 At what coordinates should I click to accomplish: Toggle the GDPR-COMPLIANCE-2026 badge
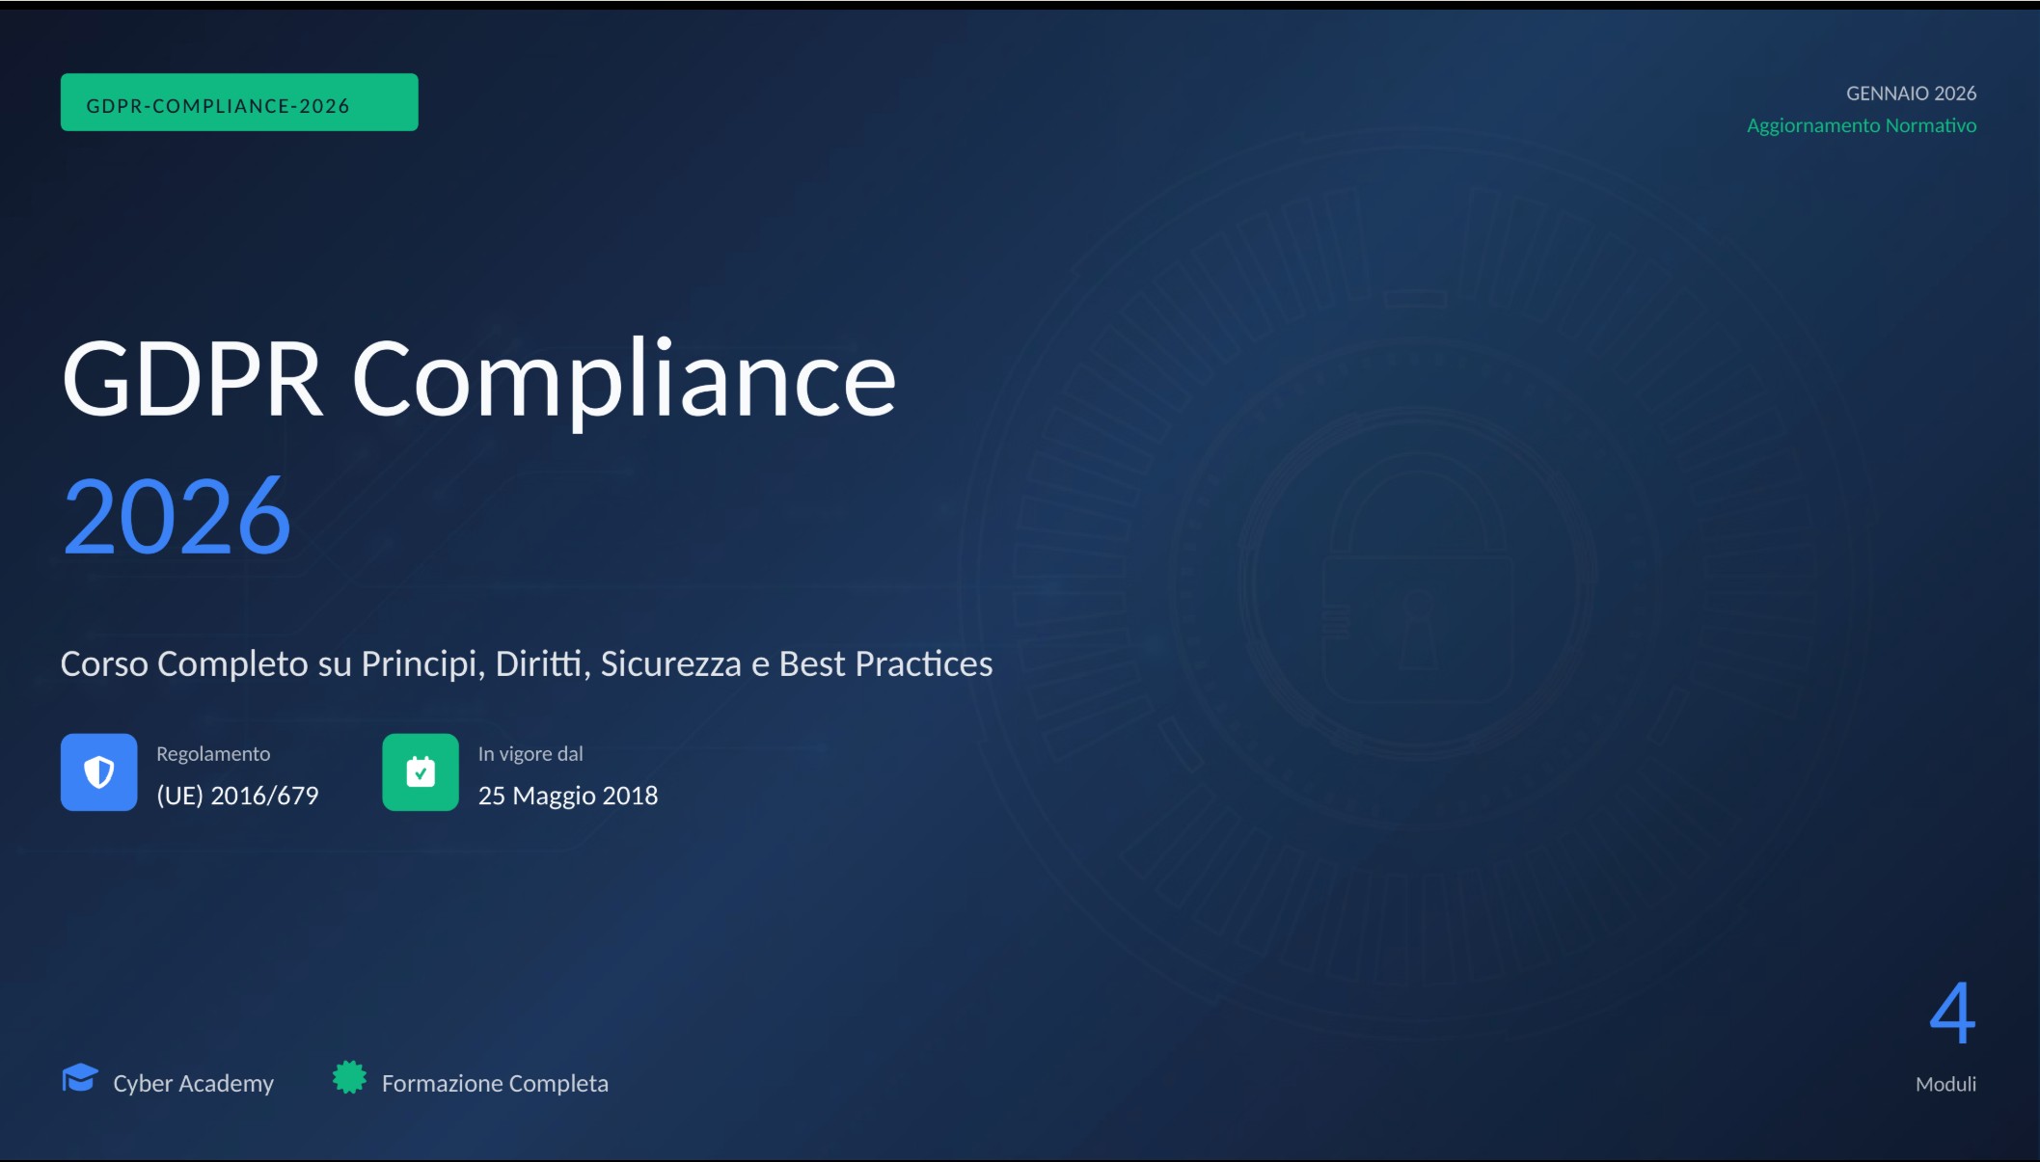coord(238,101)
